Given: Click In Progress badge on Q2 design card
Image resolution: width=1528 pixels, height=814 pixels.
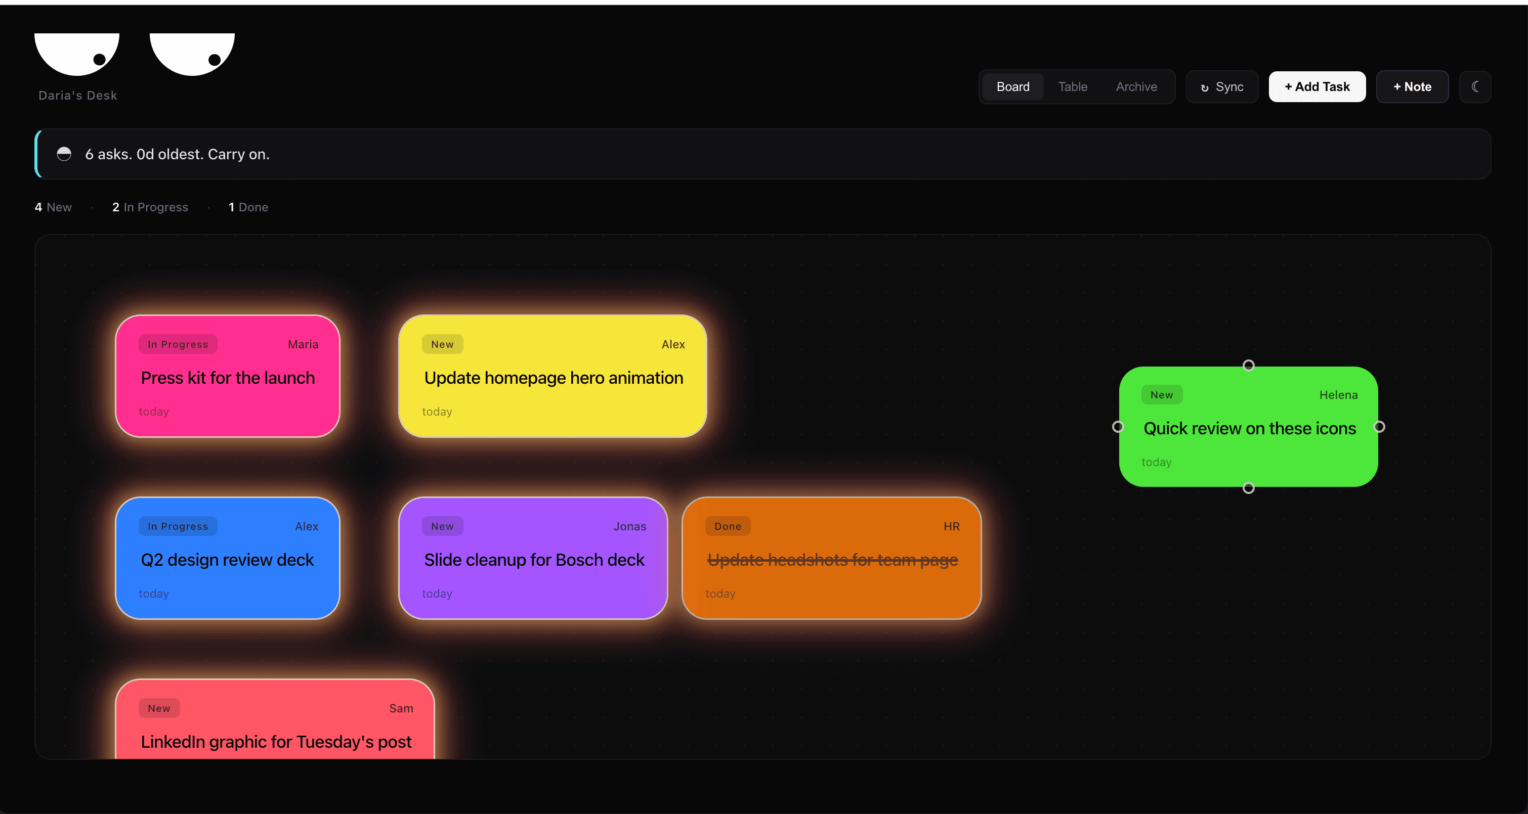Looking at the screenshot, I should coord(178,526).
